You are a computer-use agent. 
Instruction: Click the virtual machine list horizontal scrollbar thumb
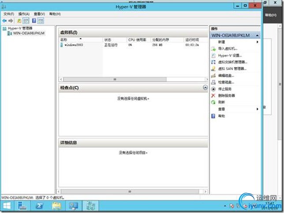pos(115,79)
